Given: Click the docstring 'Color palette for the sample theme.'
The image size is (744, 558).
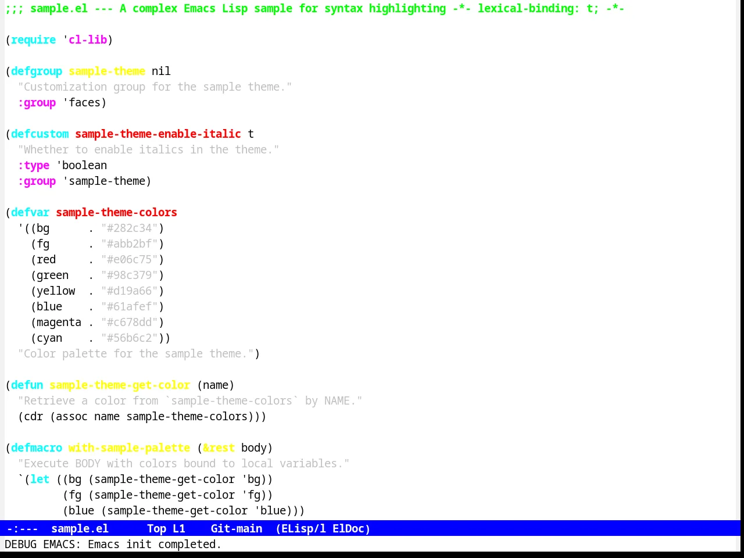Looking at the screenshot, I should pyautogui.click(x=135, y=353).
